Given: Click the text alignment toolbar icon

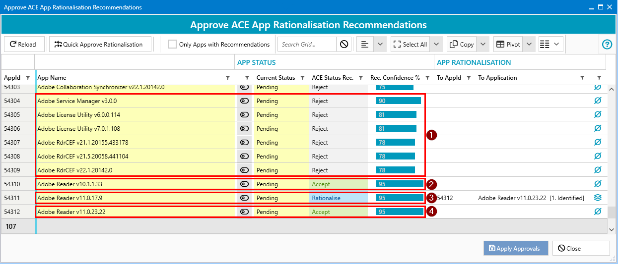Looking at the screenshot, I should point(365,44).
